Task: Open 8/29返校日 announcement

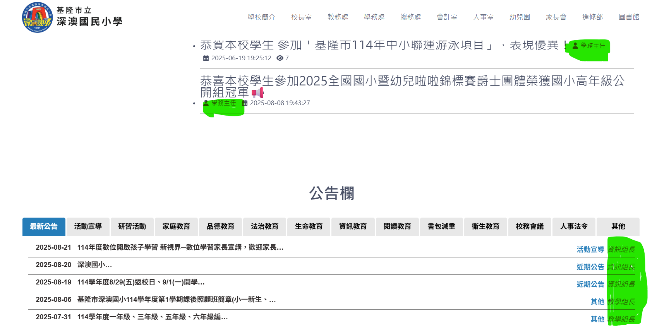Action: coord(141,282)
